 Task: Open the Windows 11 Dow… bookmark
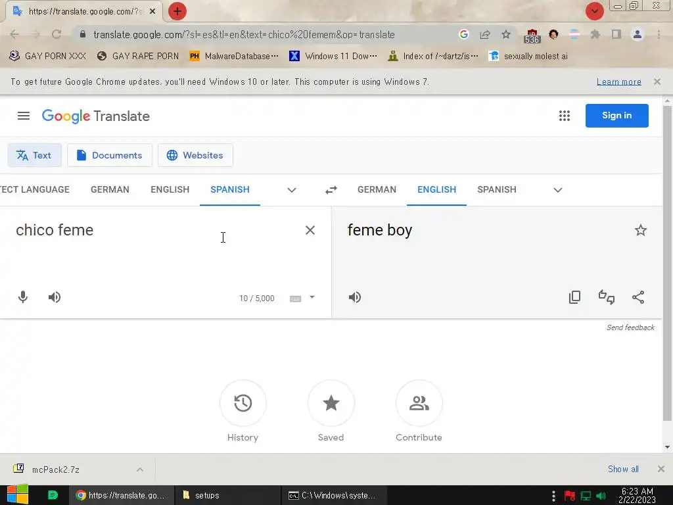coord(333,56)
